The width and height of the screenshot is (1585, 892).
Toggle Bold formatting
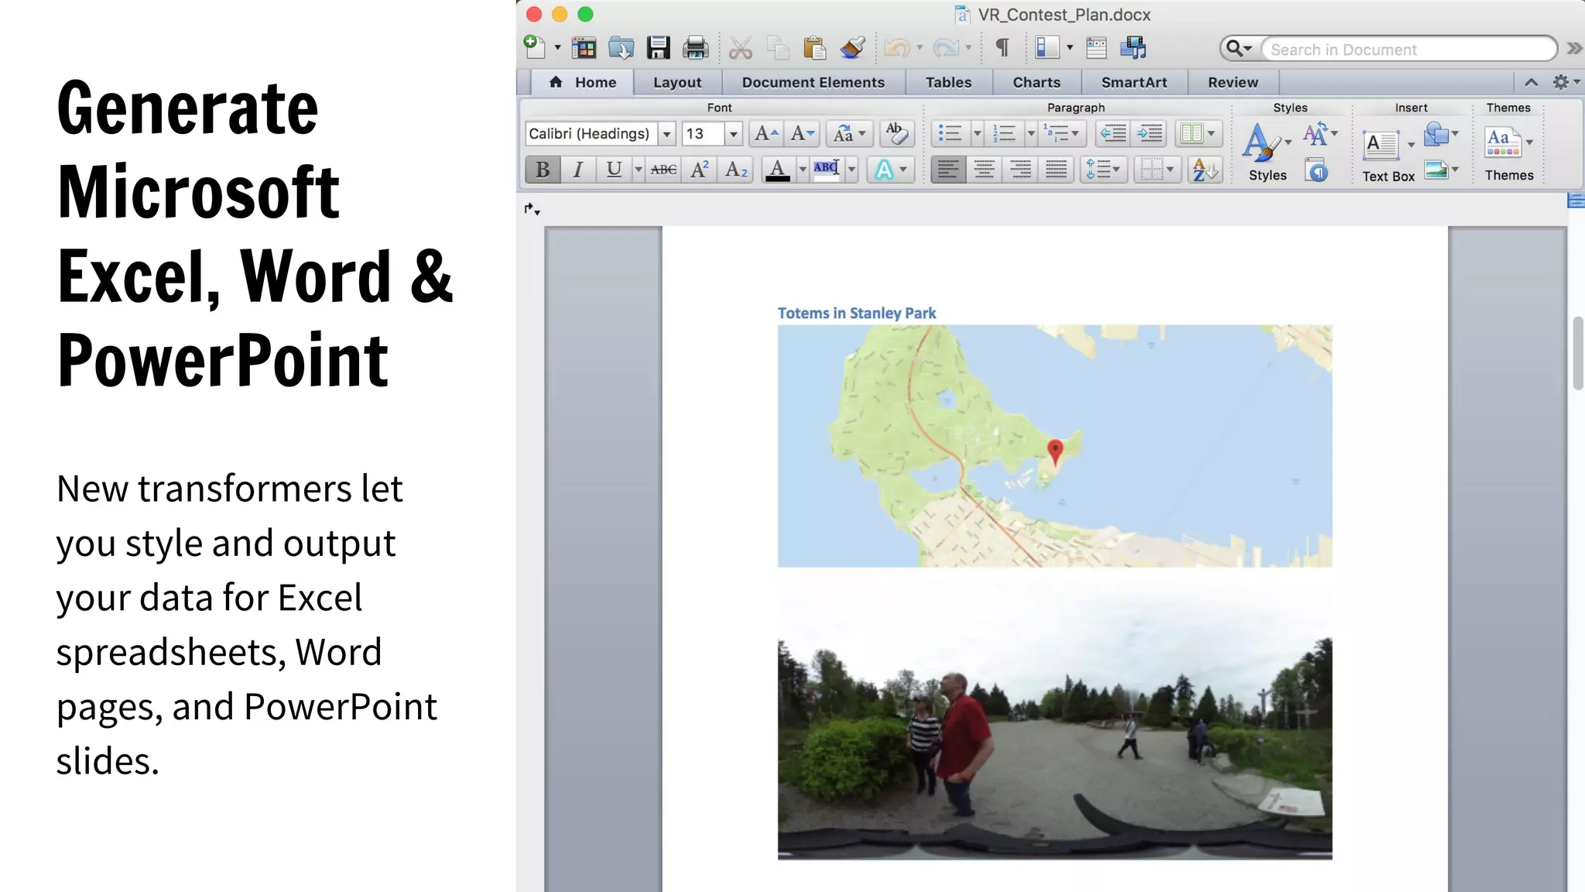click(x=543, y=170)
